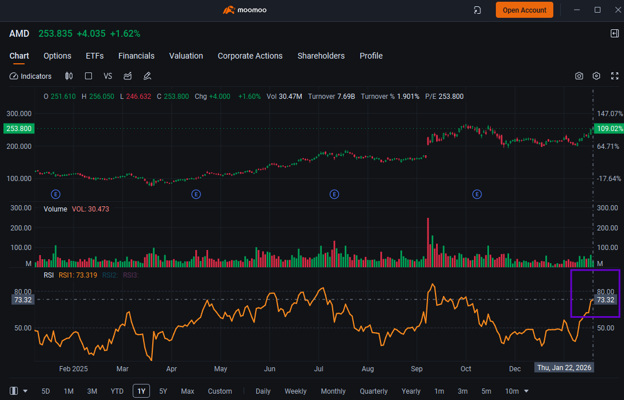Select the YTD time range
The image size is (624, 400).
tap(117, 391)
